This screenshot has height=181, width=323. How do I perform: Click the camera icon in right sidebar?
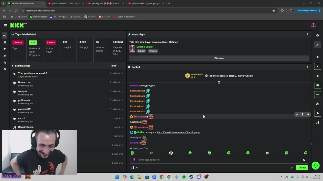pos(317,104)
